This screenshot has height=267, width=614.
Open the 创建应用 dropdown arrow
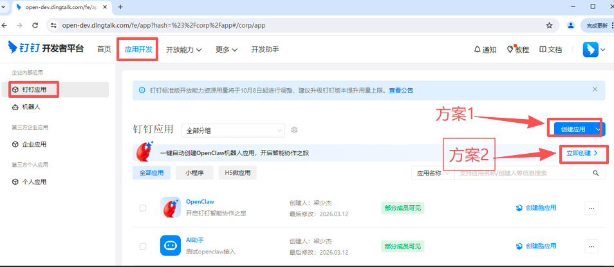click(598, 129)
